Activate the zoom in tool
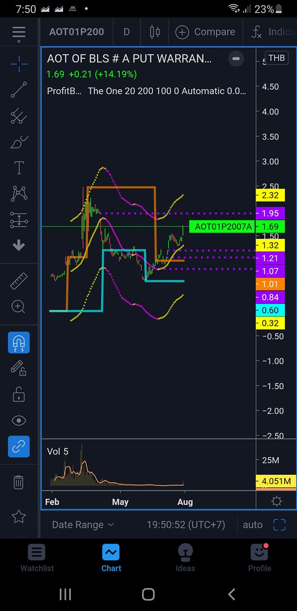Viewport: 297px width, 611px height. (x=19, y=307)
